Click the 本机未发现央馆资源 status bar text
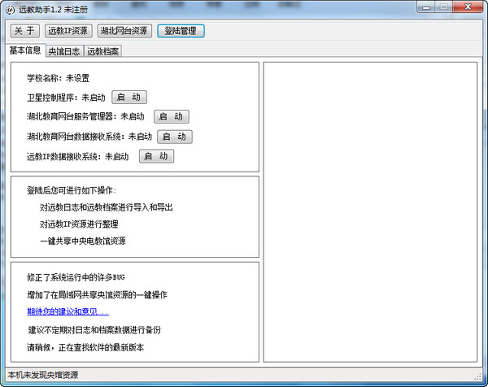 43,375
